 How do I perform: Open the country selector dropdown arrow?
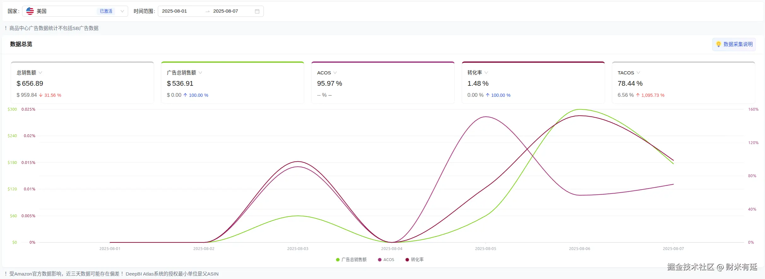pos(122,11)
